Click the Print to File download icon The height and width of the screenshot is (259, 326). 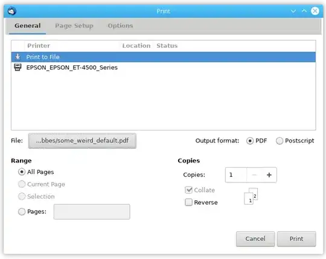(x=18, y=57)
